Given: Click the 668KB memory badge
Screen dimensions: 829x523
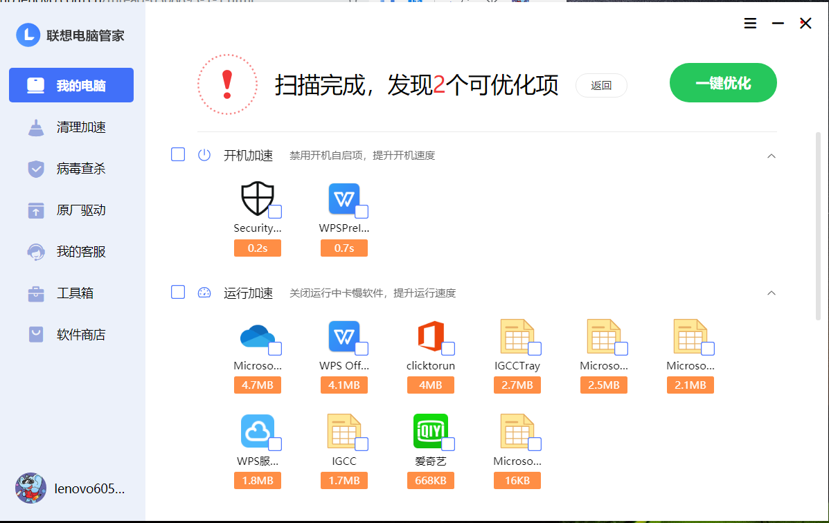Looking at the screenshot, I should tap(430, 480).
